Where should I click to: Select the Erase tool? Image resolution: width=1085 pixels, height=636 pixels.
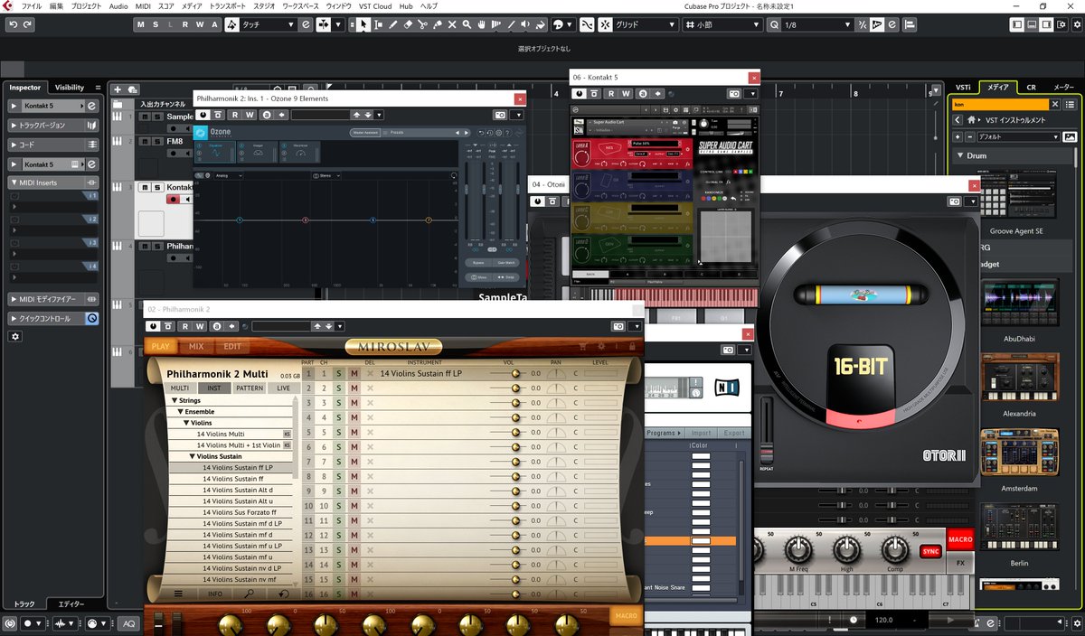(408, 24)
